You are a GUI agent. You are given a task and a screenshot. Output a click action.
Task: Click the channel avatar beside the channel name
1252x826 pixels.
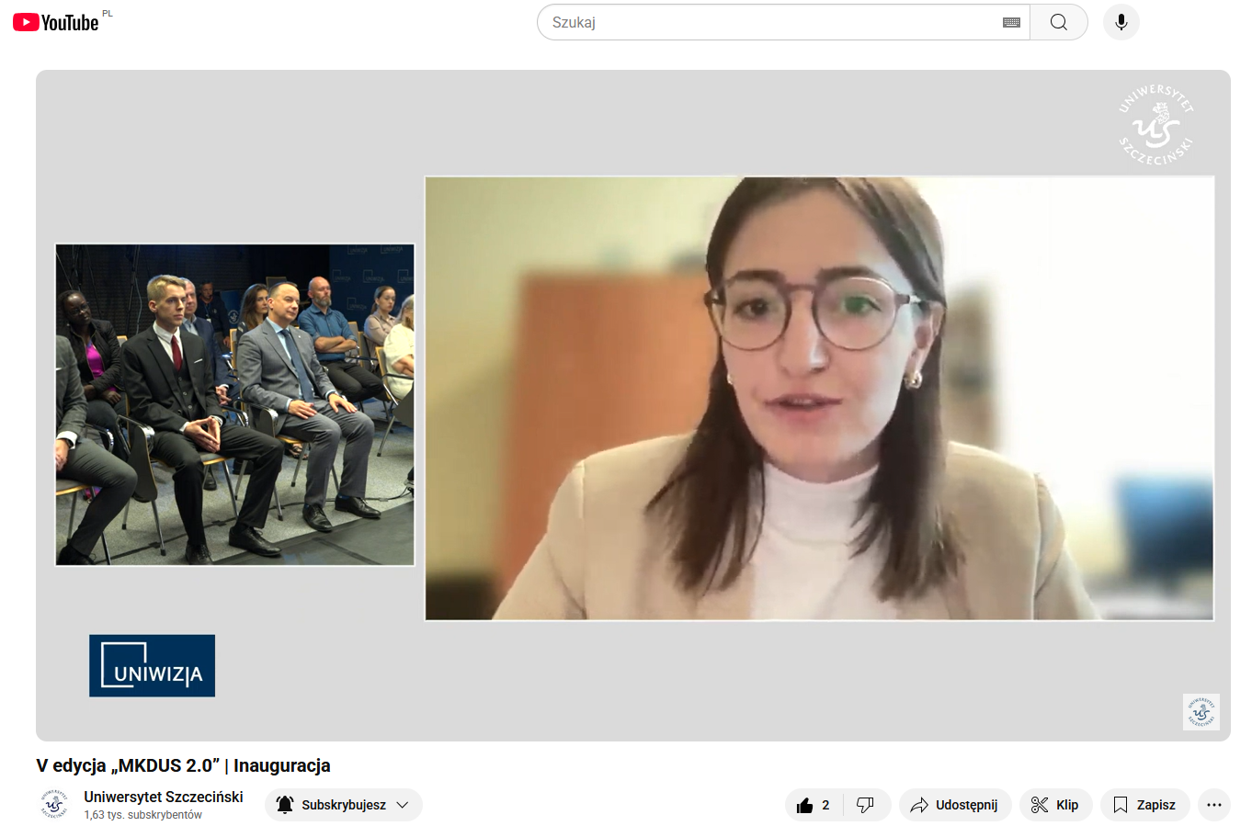point(54,805)
